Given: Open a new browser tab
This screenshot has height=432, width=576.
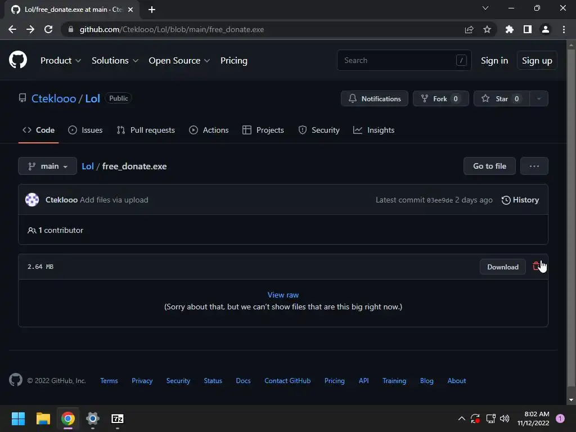Looking at the screenshot, I should point(152,10).
